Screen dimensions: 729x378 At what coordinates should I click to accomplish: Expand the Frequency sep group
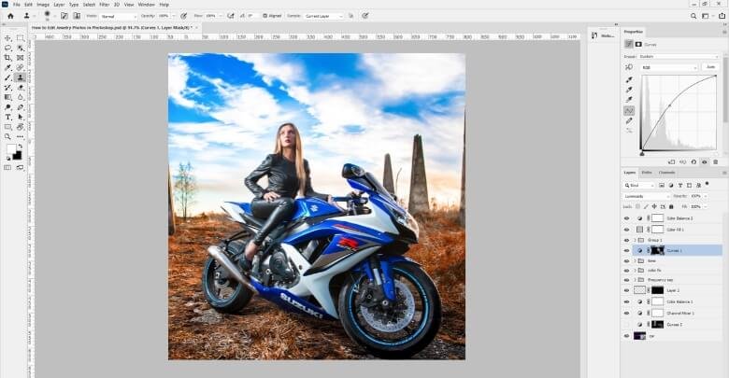635,280
